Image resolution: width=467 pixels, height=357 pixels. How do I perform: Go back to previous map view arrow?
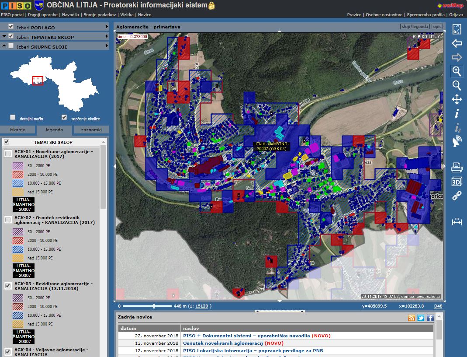click(457, 43)
